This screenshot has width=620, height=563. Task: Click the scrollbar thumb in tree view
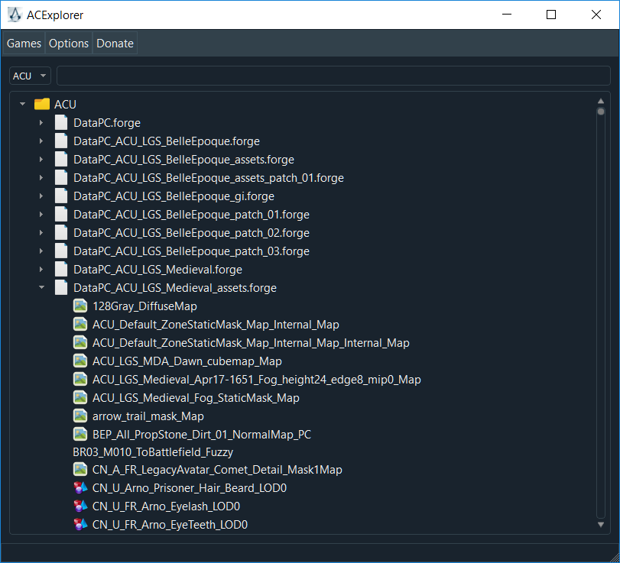click(601, 112)
